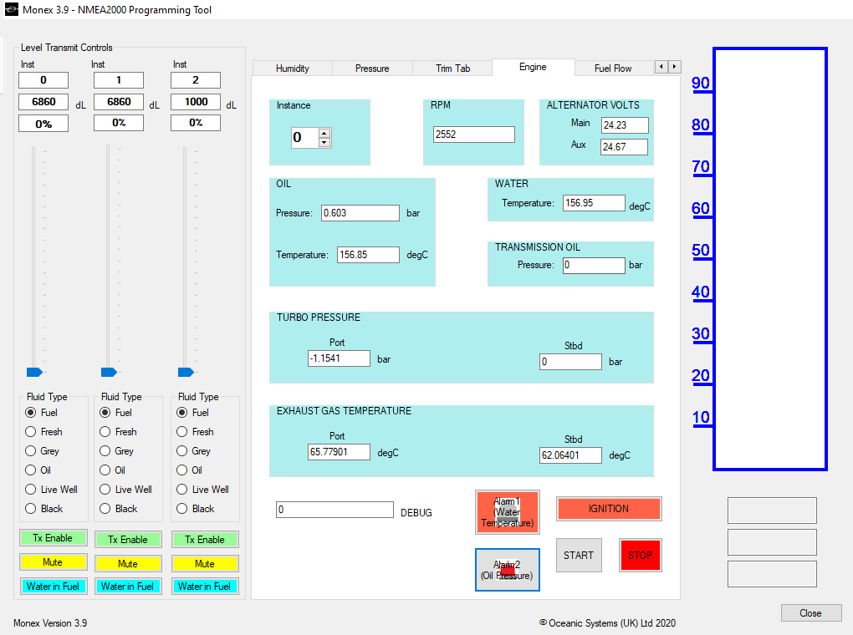
Task: Open the Pressure tab
Action: 372,69
